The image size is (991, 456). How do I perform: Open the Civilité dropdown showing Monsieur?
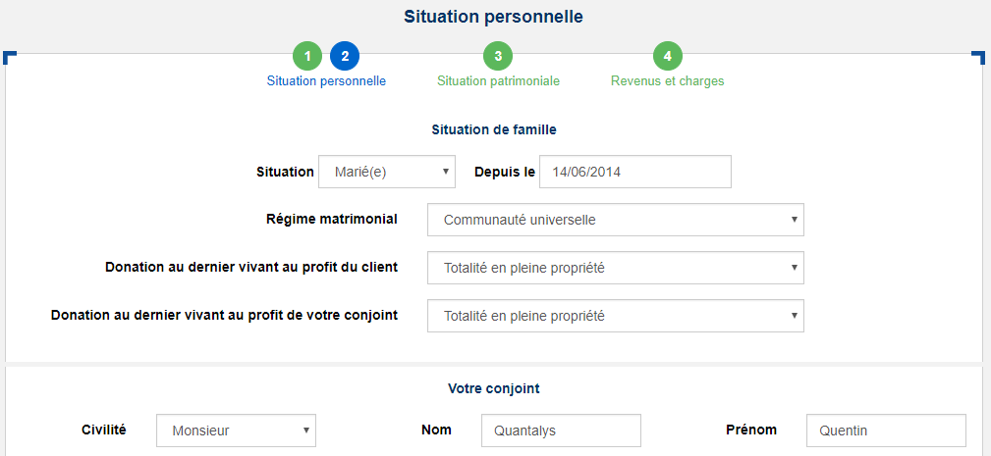(x=236, y=431)
